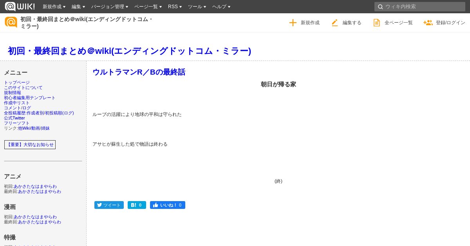Click 全ページ一覧 in header toolbar

(399, 23)
